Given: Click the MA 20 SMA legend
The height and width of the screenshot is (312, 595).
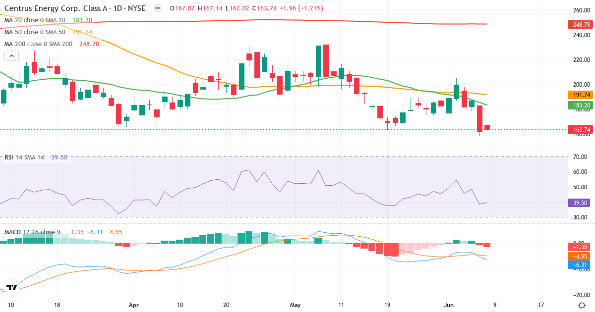Looking at the screenshot, I should 35,20.
